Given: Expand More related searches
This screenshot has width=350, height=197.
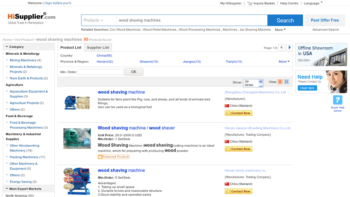Looking at the screenshot, I should [280, 30].
